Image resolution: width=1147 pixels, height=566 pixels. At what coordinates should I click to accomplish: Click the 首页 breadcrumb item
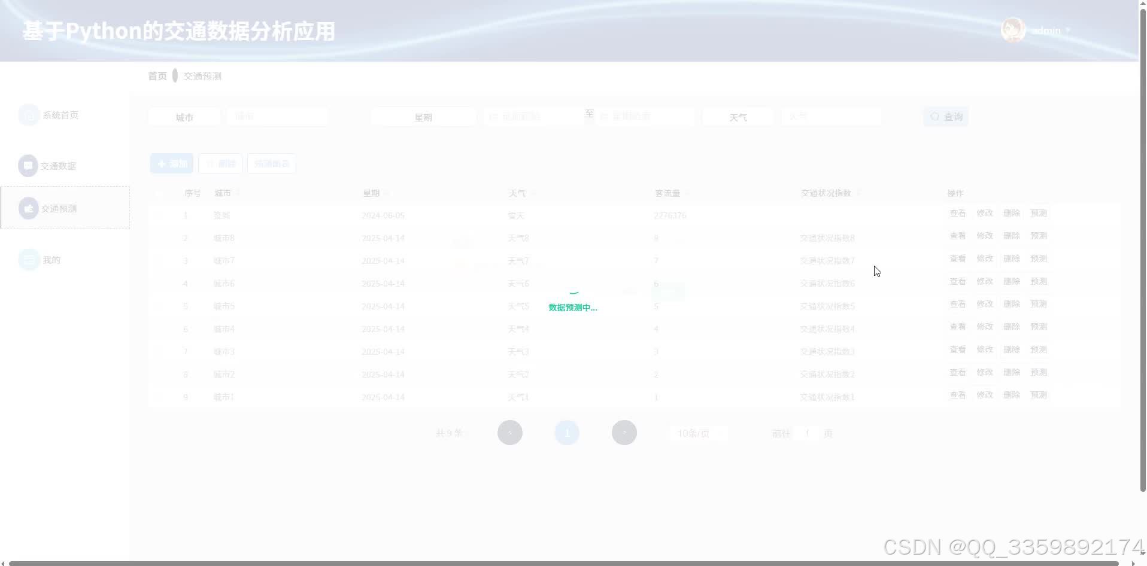tap(157, 75)
